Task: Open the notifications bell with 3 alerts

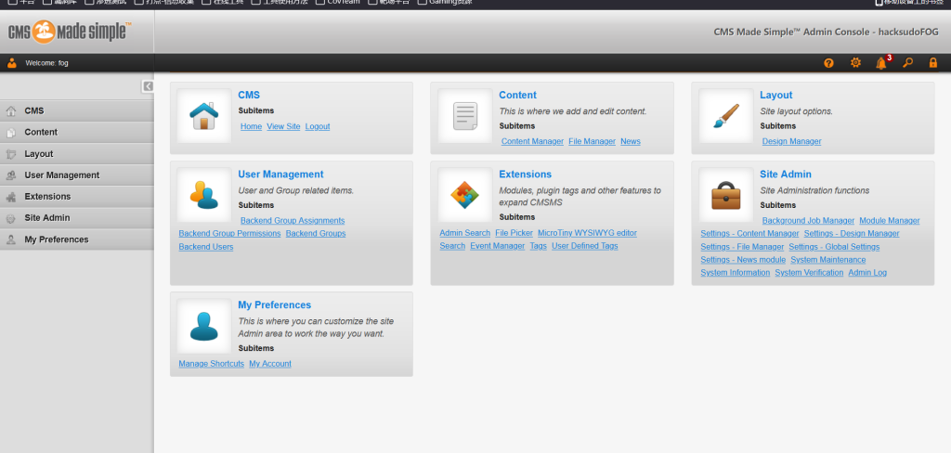Action: coord(881,62)
